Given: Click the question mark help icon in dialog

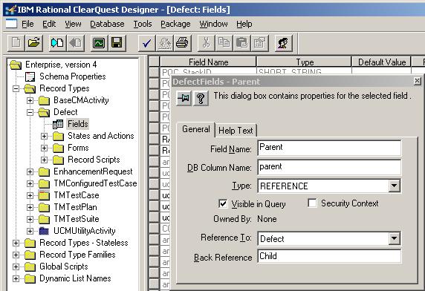Looking at the screenshot, I should pos(201,98).
